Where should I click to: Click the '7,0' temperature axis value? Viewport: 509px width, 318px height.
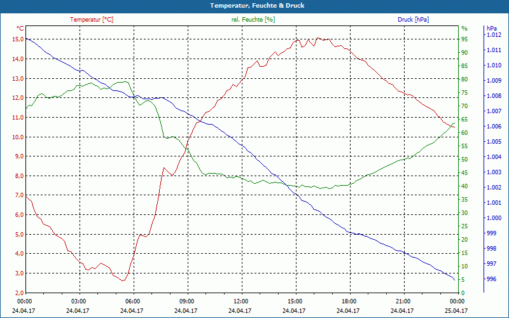(x=19, y=195)
